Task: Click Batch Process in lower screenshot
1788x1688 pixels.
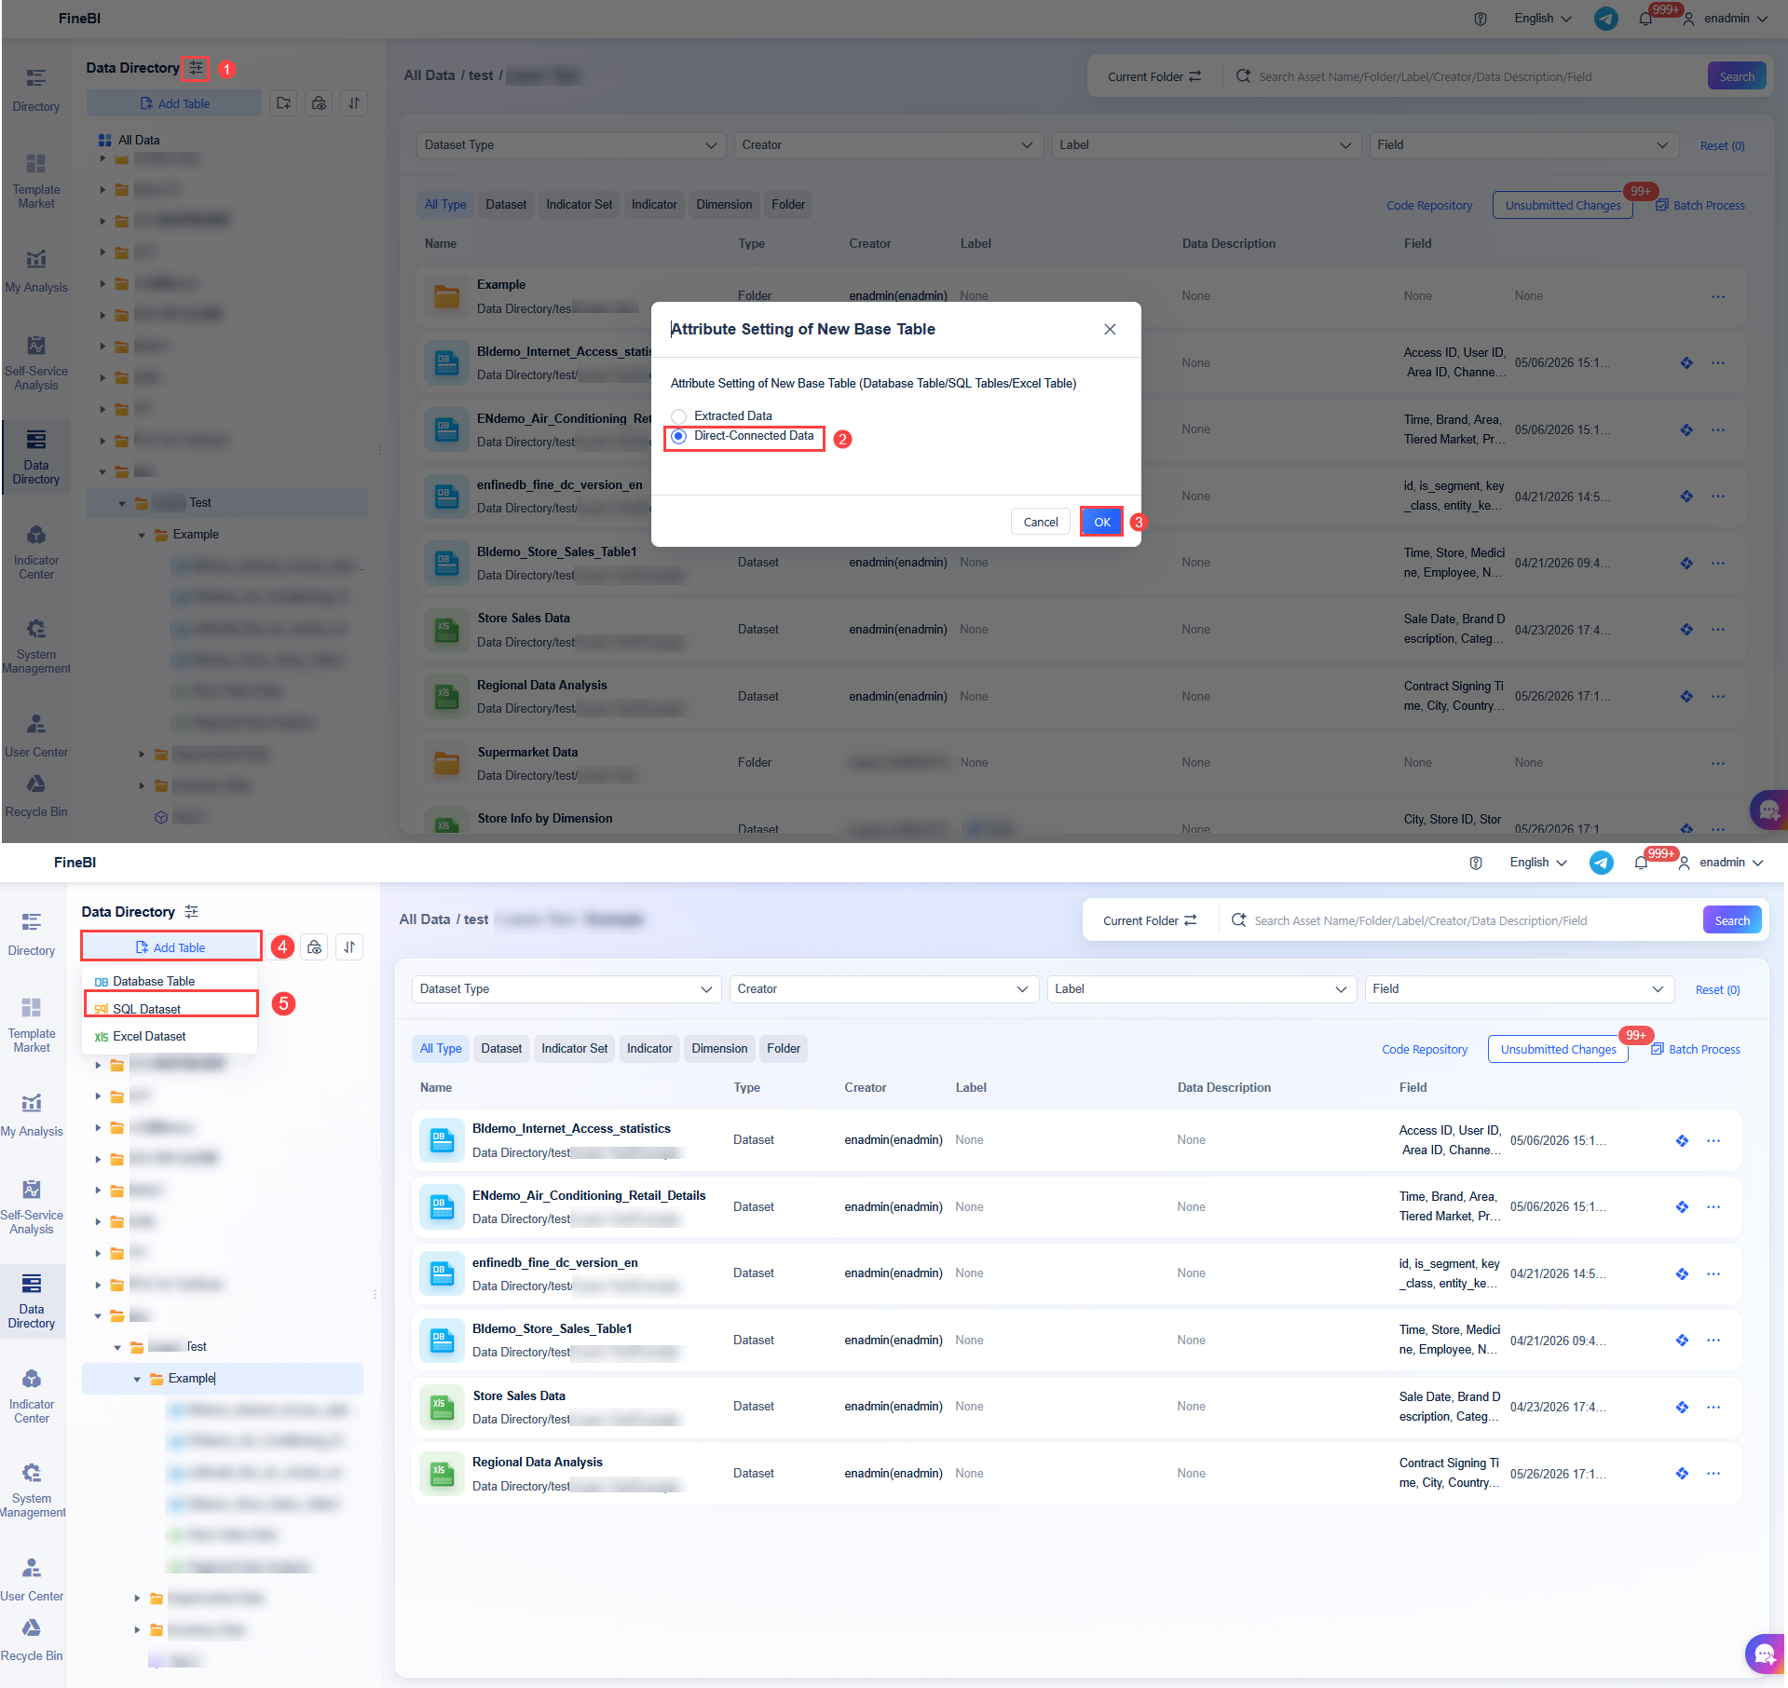Action: [1696, 1050]
